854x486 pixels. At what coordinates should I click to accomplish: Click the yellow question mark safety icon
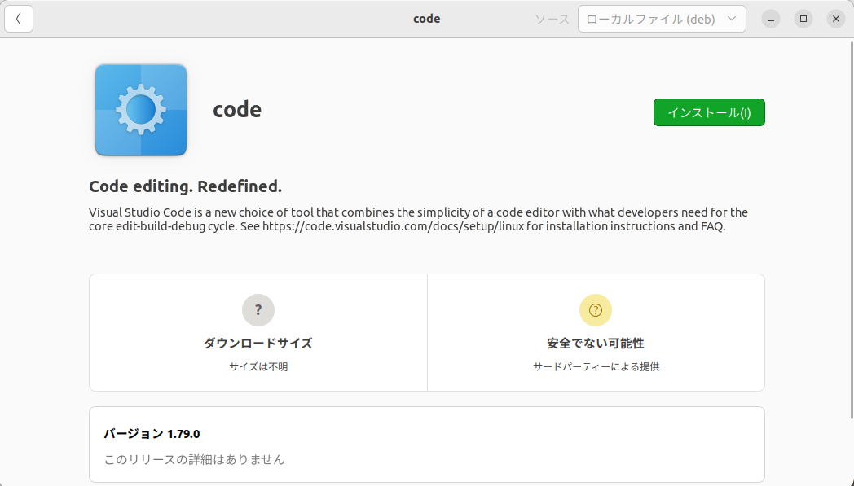pyautogui.click(x=596, y=310)
